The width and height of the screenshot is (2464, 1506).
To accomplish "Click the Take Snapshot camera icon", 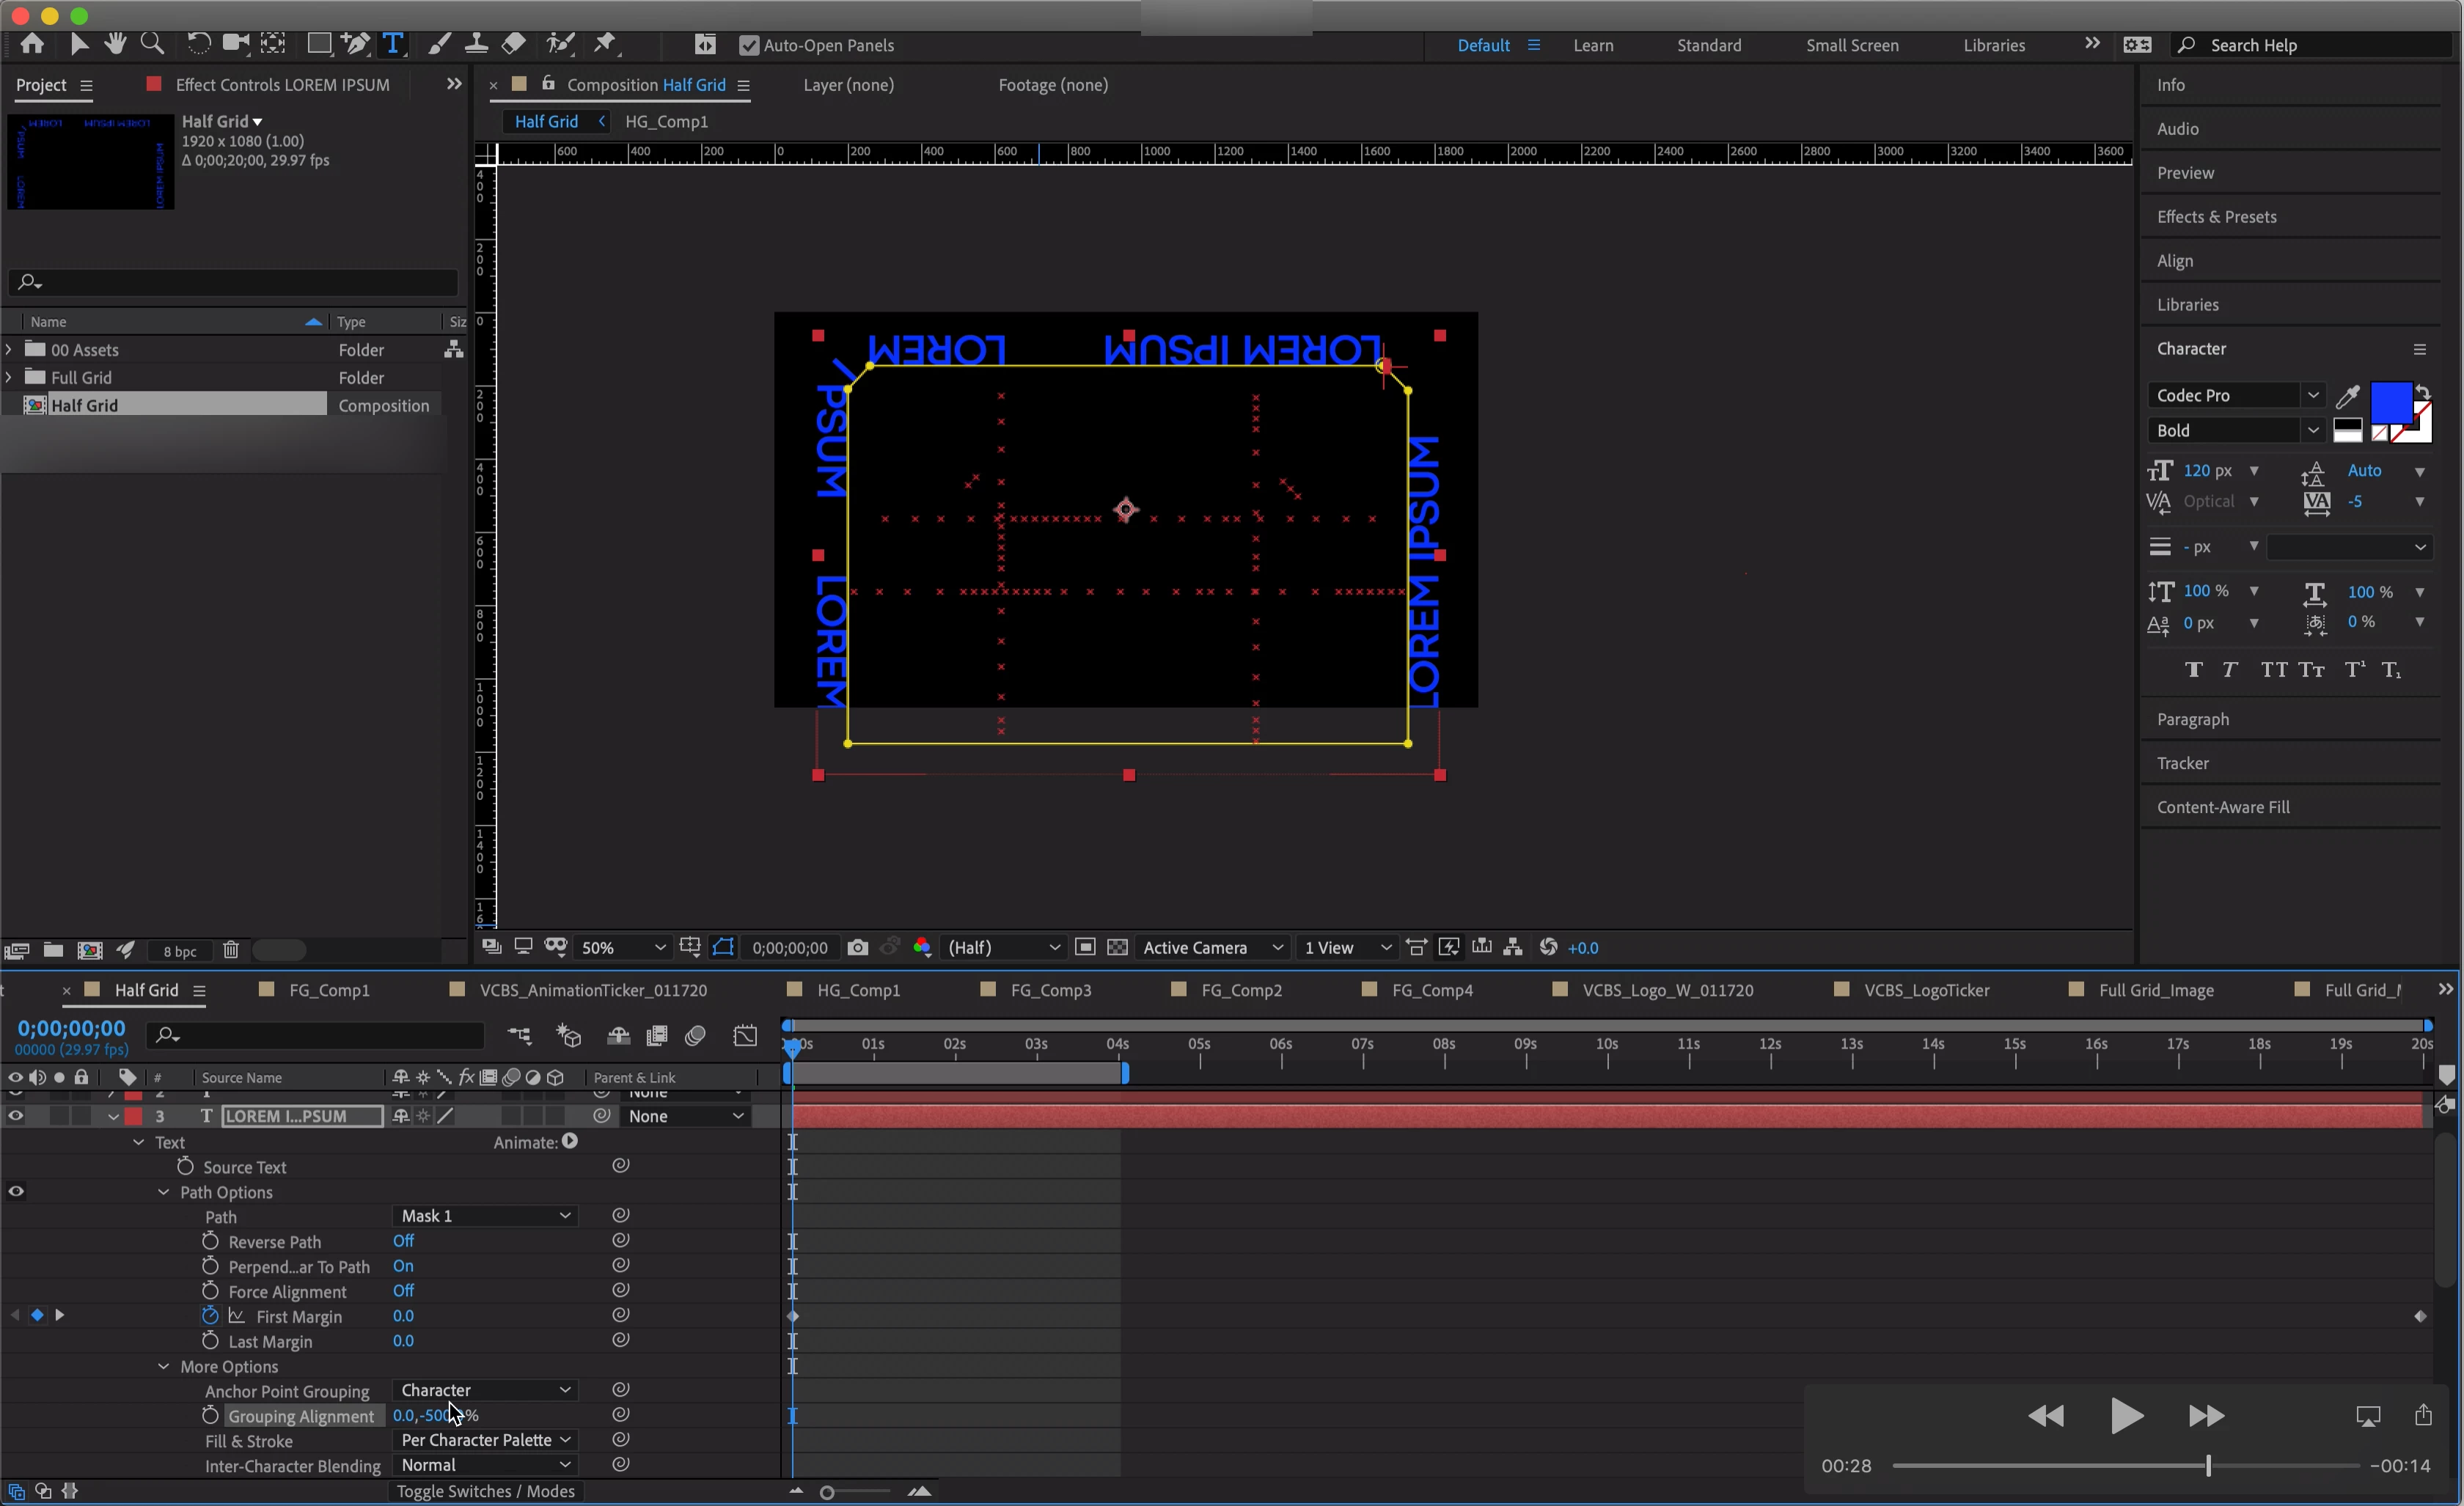I will pos(857,947).
